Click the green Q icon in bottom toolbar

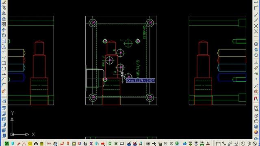[110, 144]
